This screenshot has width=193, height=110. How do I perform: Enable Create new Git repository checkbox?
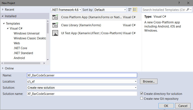(141, 98)
